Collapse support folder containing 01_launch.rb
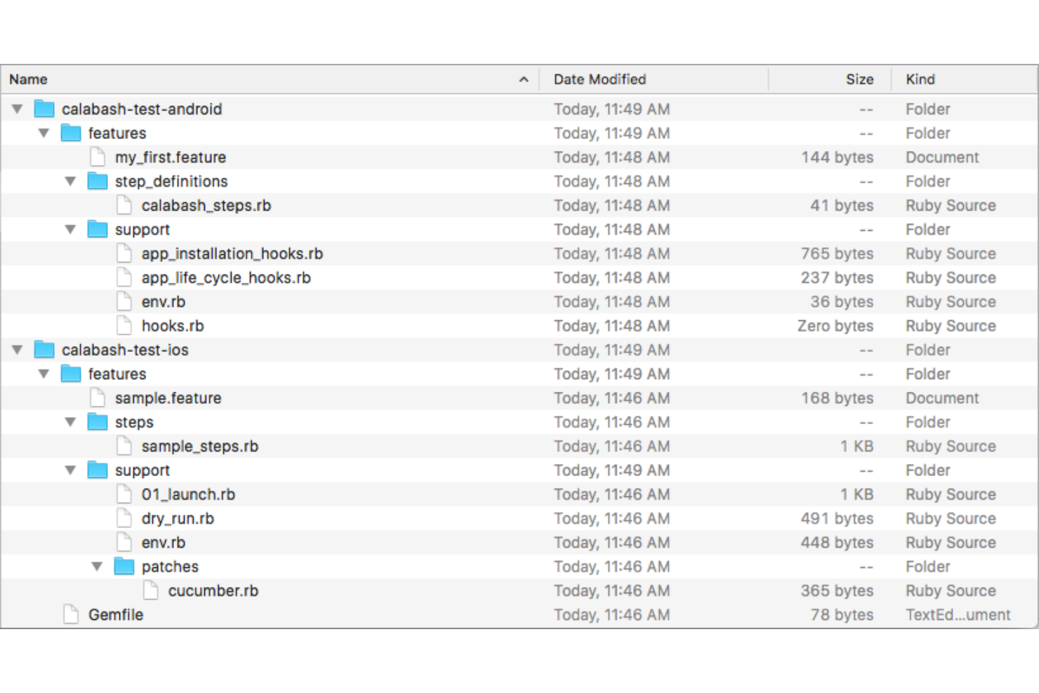The width and height of the screenshot is (1039, 693). (x=71, y=470)
